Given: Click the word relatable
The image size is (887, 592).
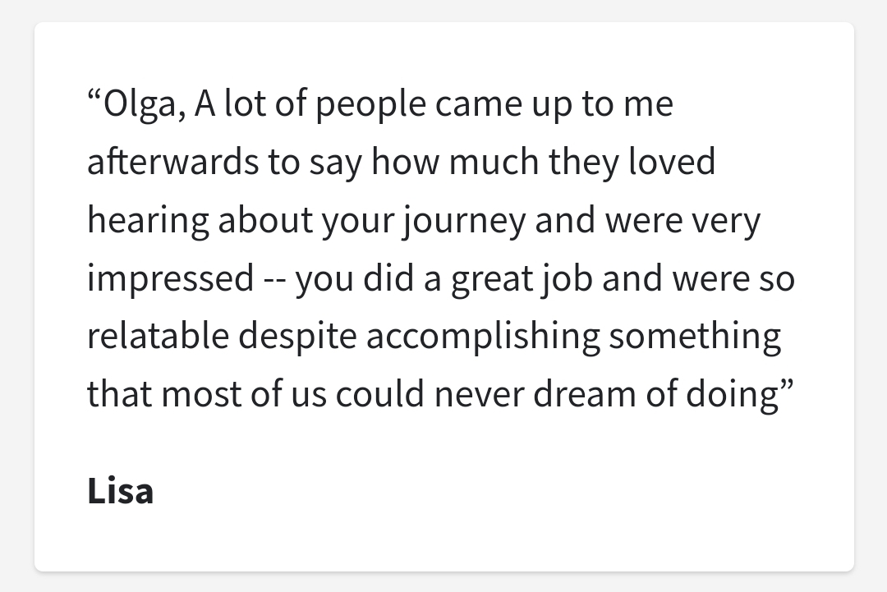Looking at the screenshot, I should [x=158, y=335].
